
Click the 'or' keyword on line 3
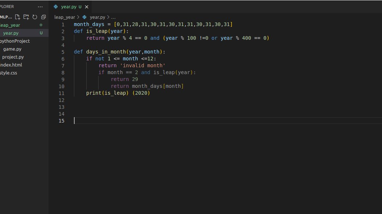tap(214, 38)
